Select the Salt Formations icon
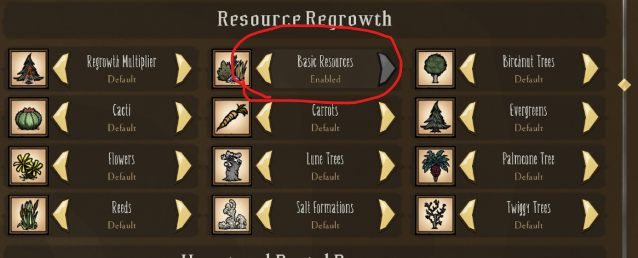 tap(232, 215)
